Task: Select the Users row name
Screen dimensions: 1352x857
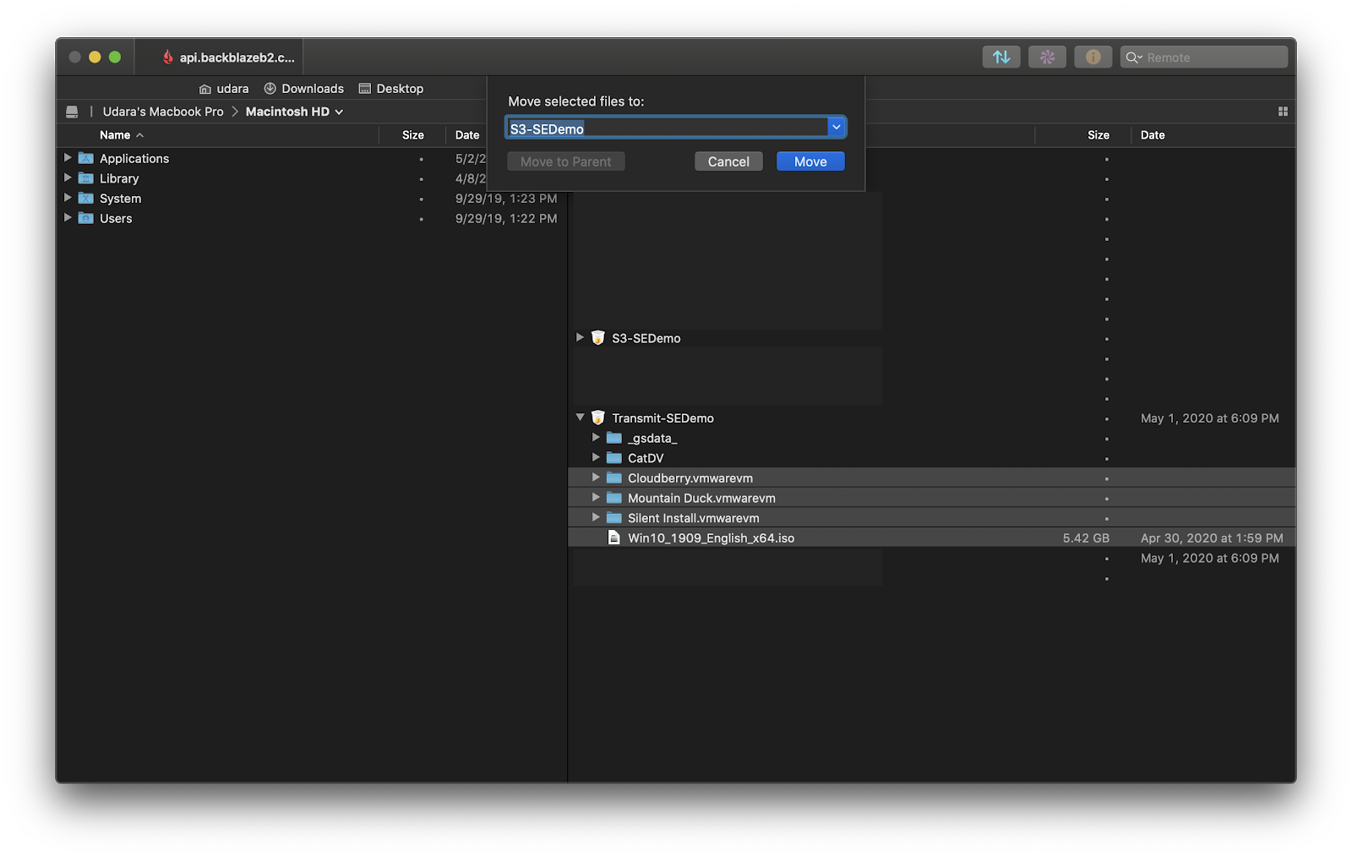Action: click(x=116, y=218)
